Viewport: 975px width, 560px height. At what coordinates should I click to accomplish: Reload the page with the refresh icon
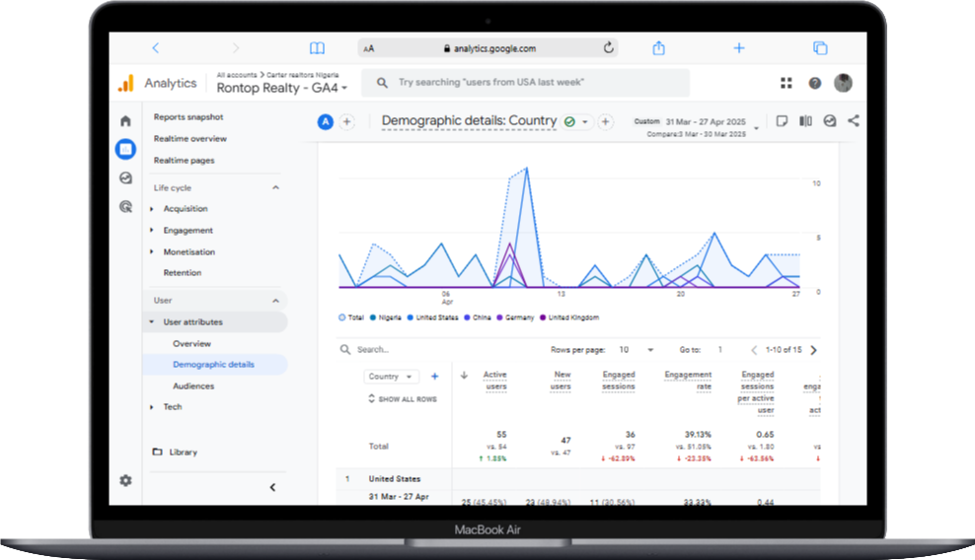pyautogui.click(x=608, y=47)
